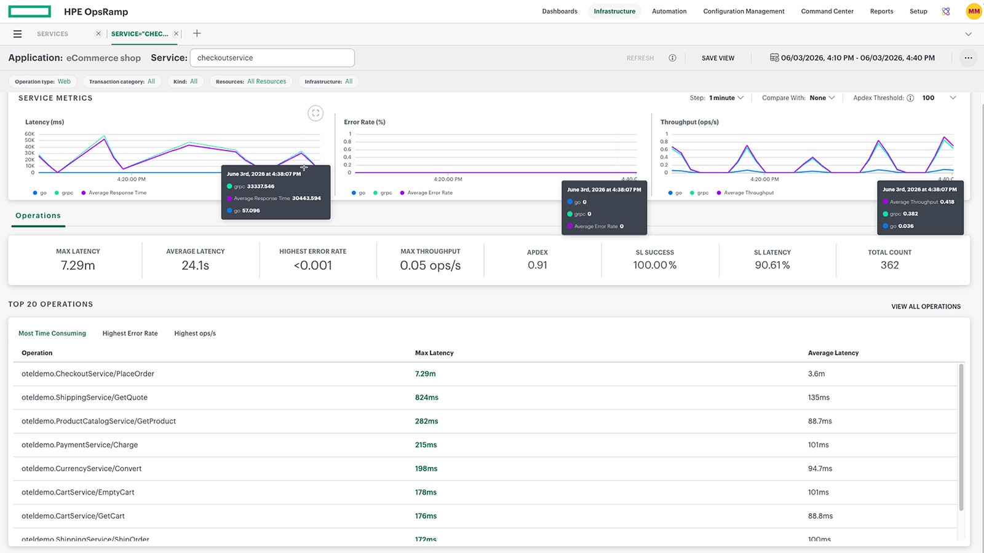Viewport: 984px width, 553px height.
Task: Edit the Apdex Threshold value 100
Action: coord(929,98)
